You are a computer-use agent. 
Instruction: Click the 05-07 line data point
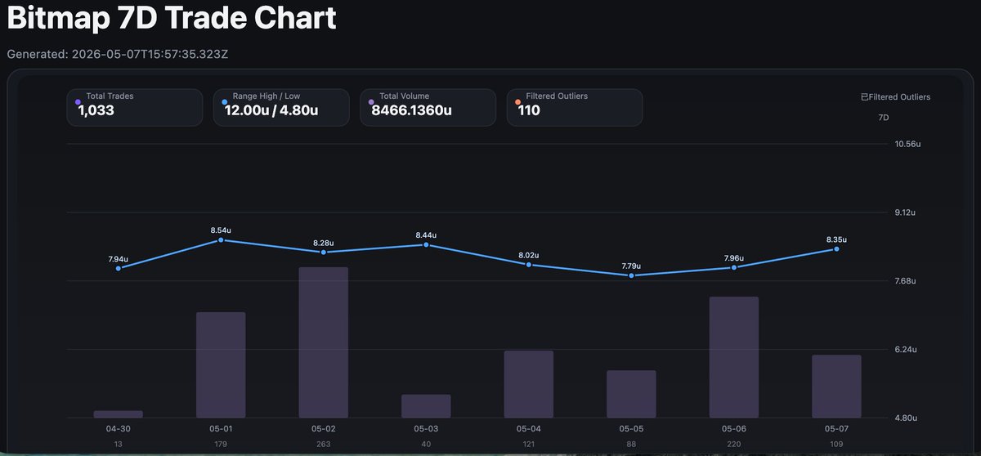point(836,249)
